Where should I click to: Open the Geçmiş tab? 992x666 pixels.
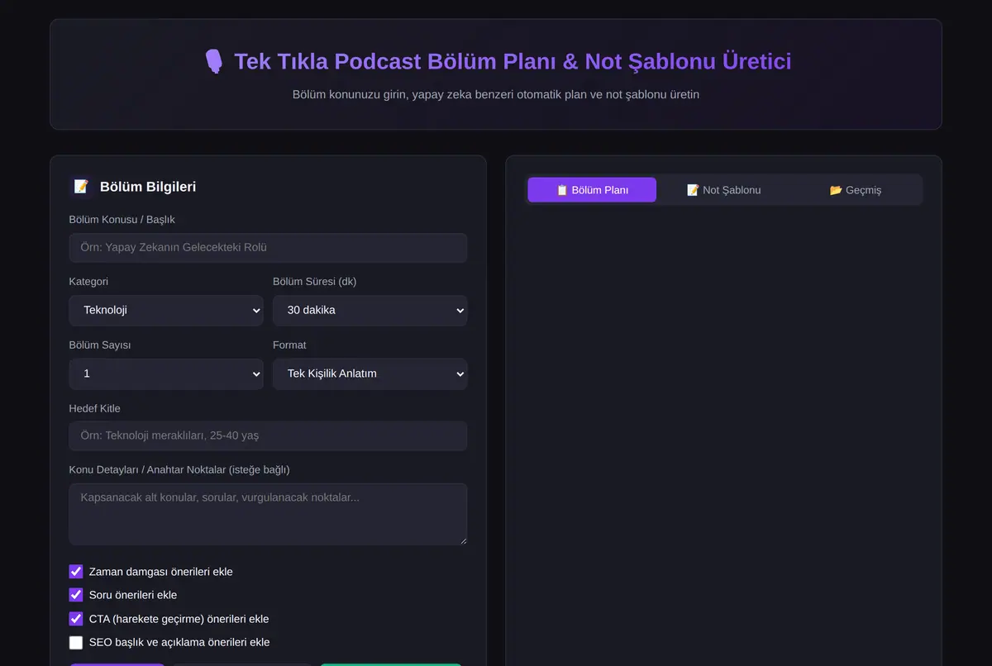click(856, 190)
